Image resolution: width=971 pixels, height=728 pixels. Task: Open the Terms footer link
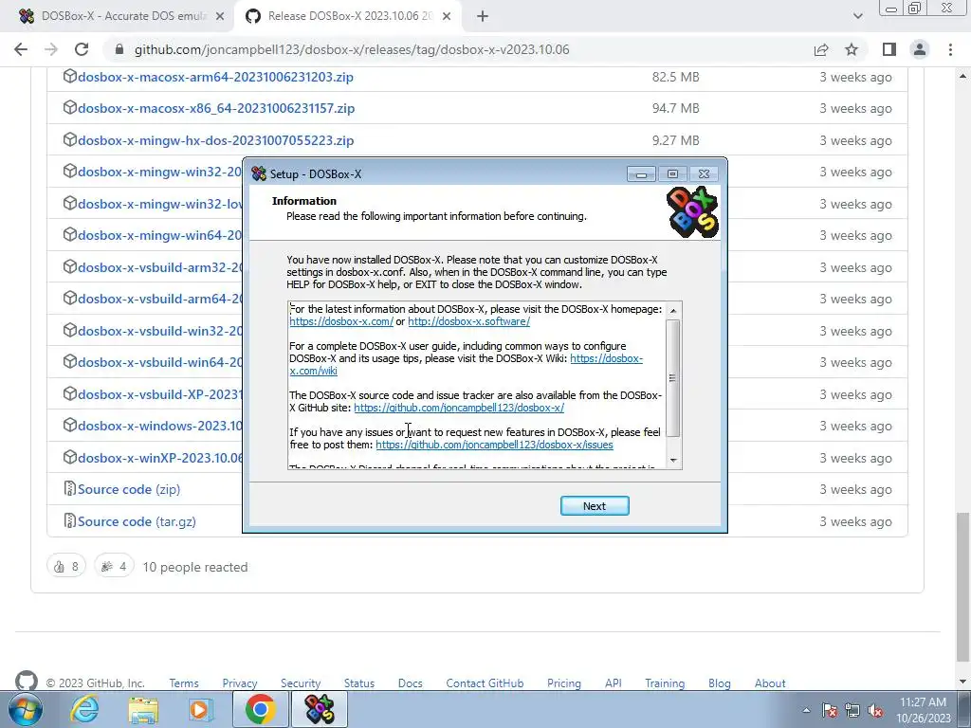click(x=184, y=683)
